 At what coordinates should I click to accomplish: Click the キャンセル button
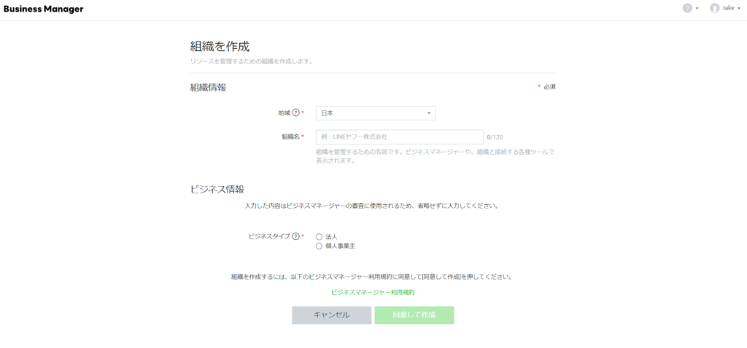pos(331,315)
